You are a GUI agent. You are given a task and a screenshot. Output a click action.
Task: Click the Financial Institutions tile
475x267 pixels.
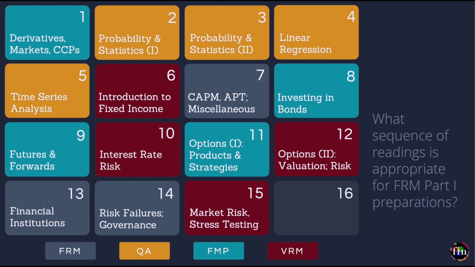pos(47,208)
